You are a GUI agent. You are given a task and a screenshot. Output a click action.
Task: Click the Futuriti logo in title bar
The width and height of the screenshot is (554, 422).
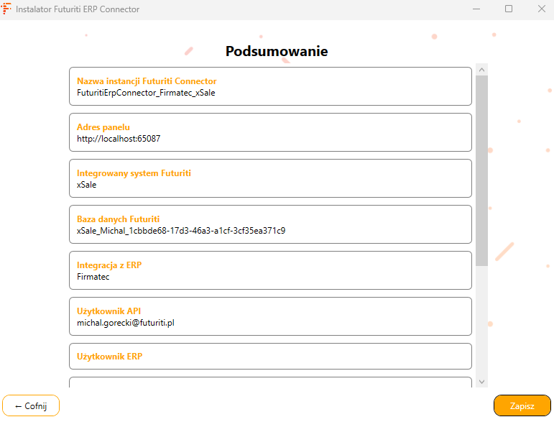pos(6,9)
